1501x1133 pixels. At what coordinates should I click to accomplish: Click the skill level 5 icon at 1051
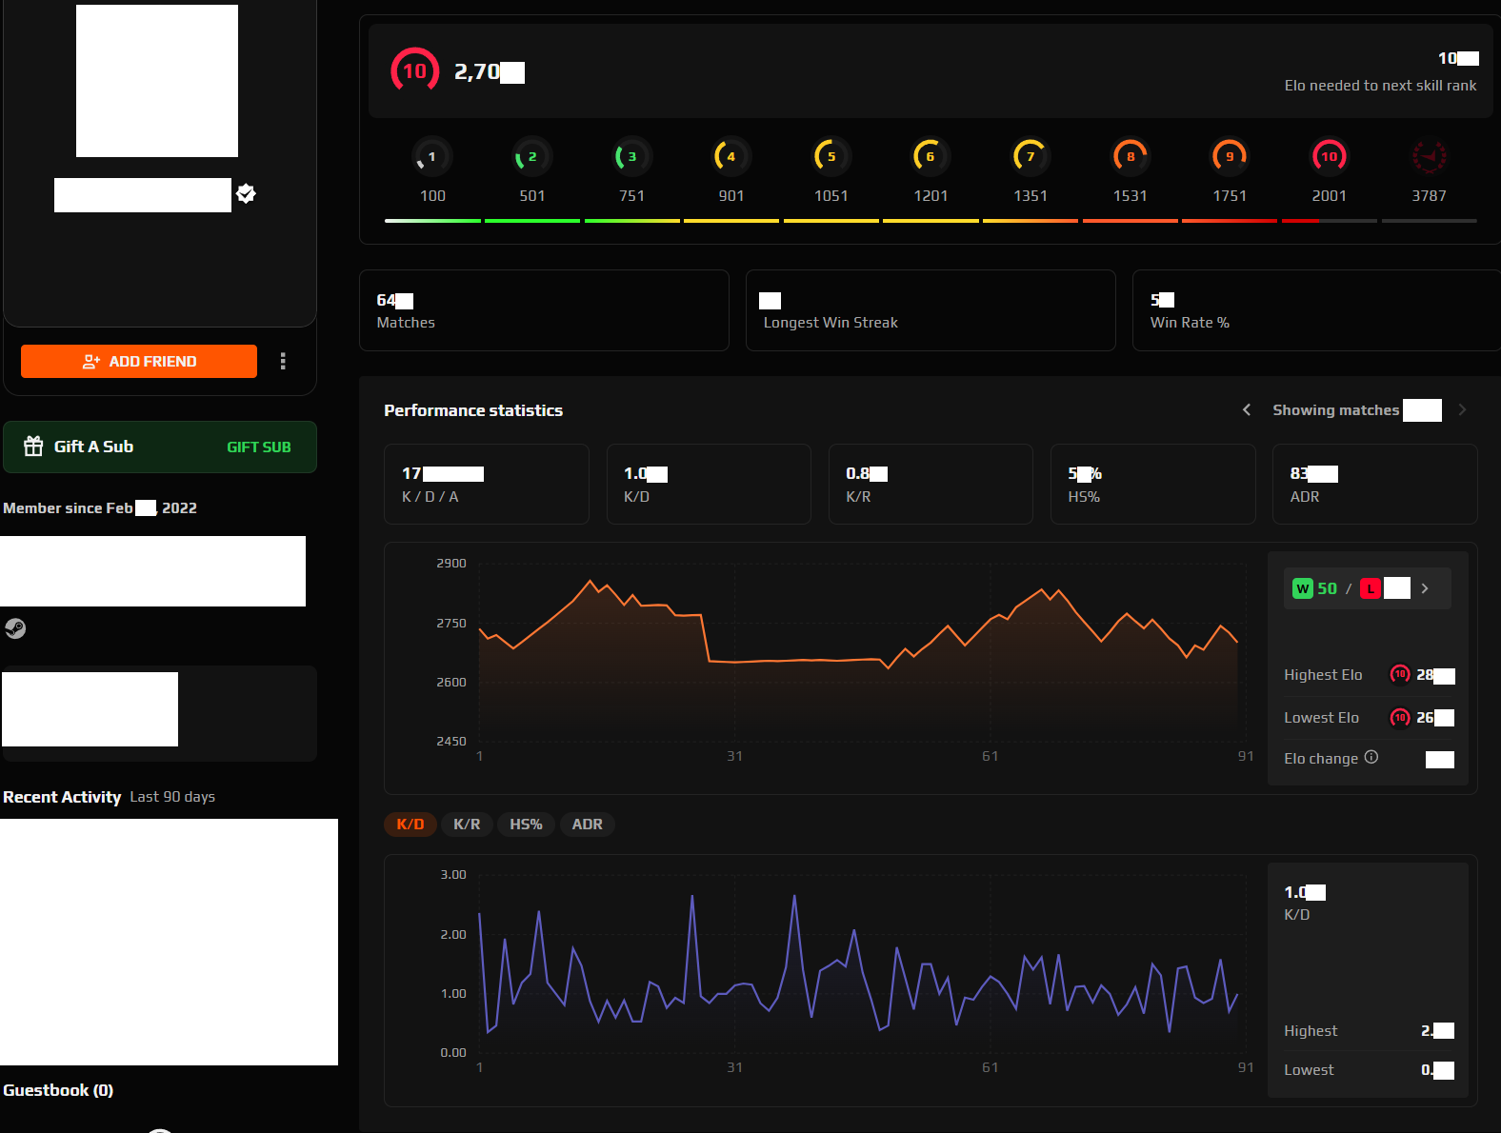[831, 157]
